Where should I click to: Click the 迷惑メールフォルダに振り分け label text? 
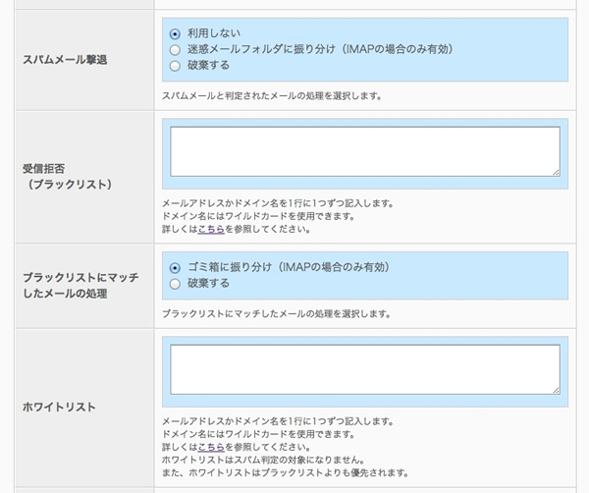(x=260, y=49)
